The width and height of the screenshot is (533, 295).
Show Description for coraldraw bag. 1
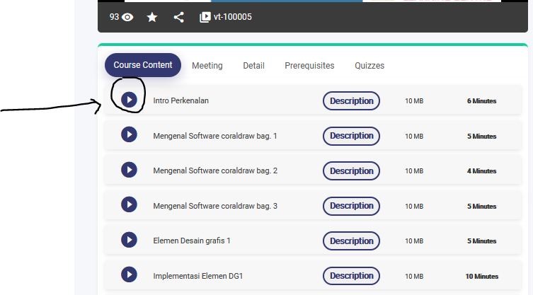coord(351,135)
